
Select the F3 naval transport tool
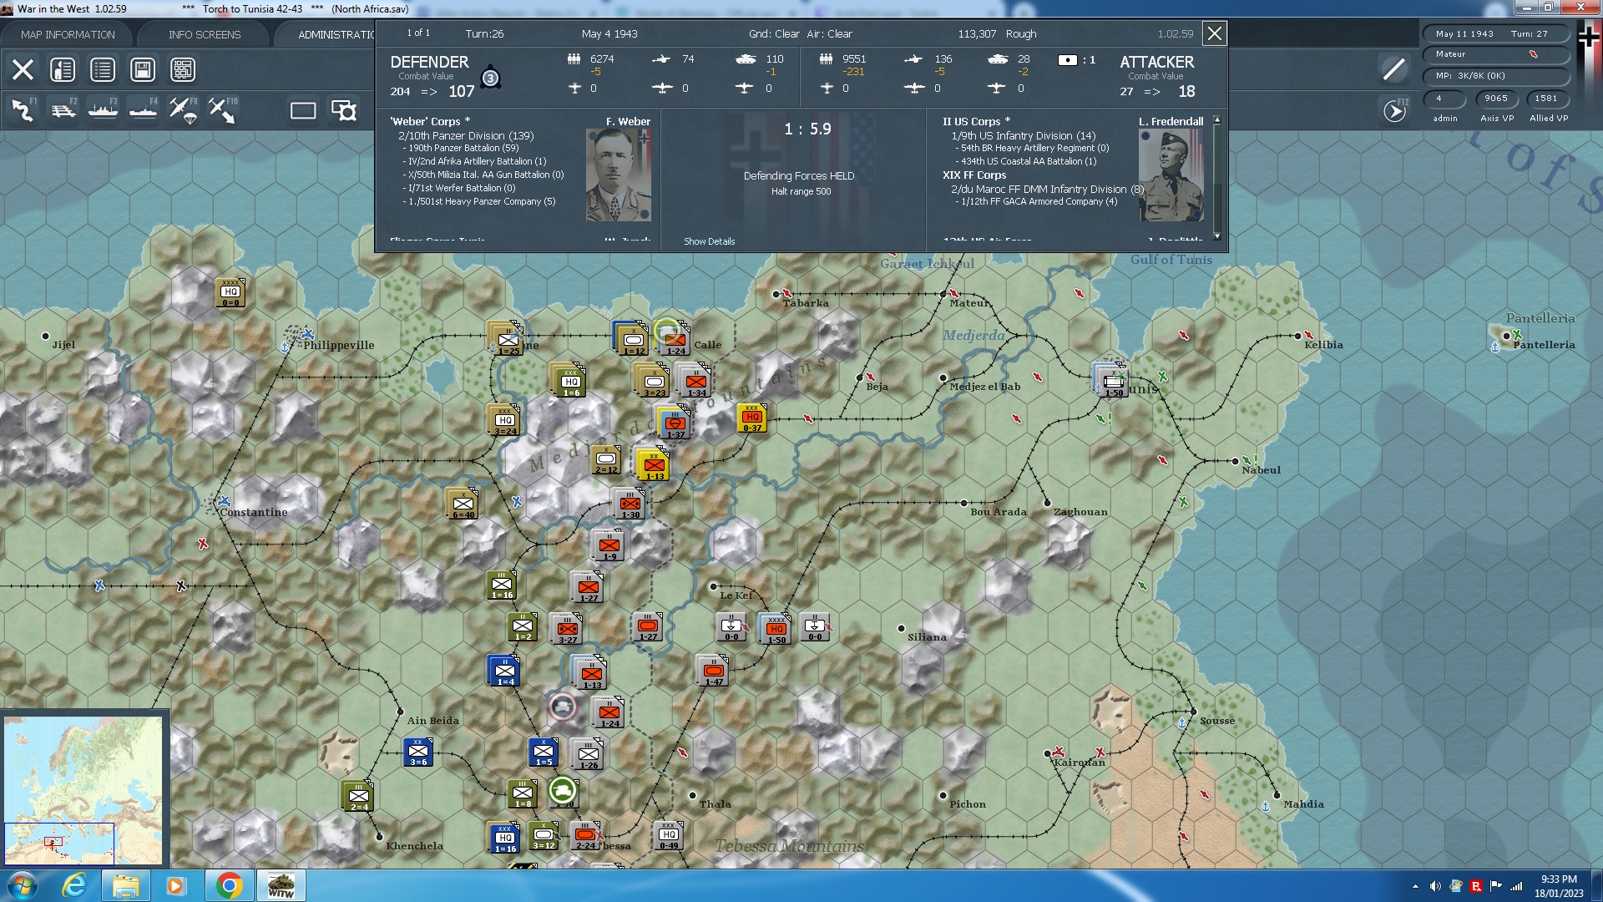tap(102, 109)
